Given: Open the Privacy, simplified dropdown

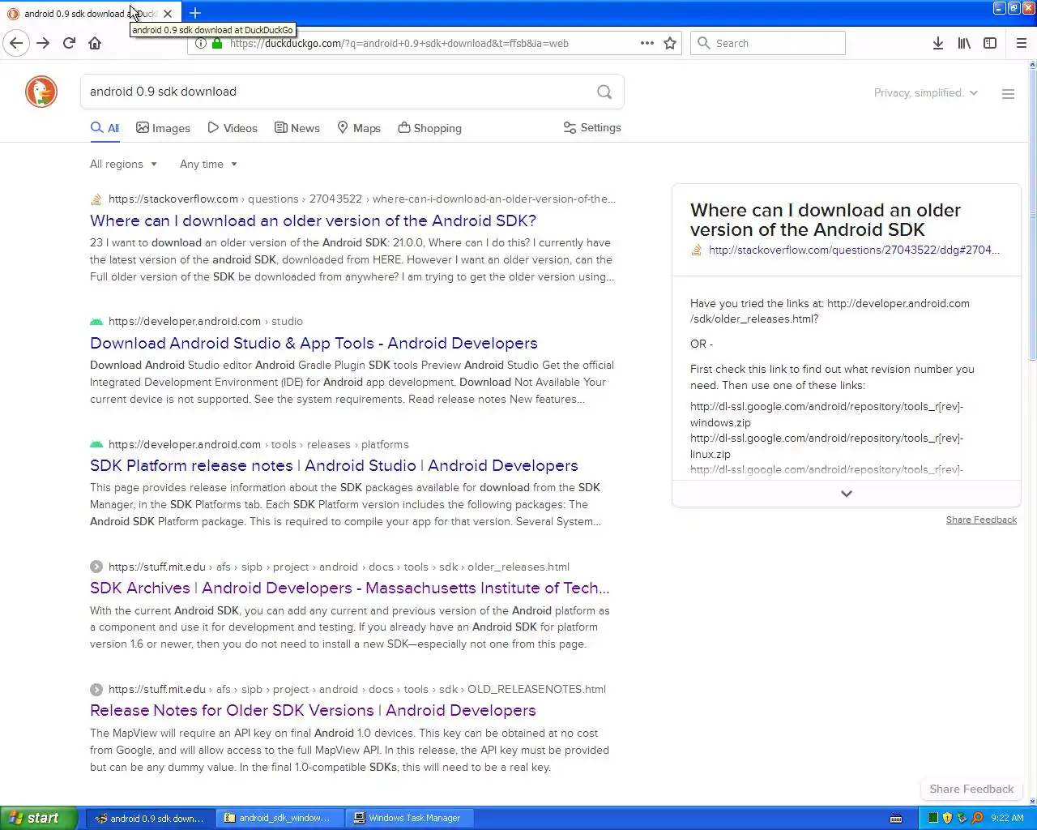Looking at the screenshot, I should coord(926,92).
